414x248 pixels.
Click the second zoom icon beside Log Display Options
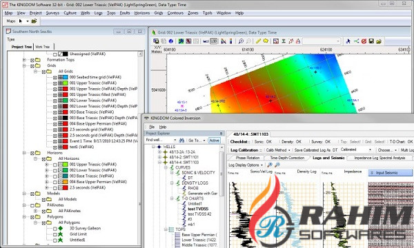click(277, 165)
